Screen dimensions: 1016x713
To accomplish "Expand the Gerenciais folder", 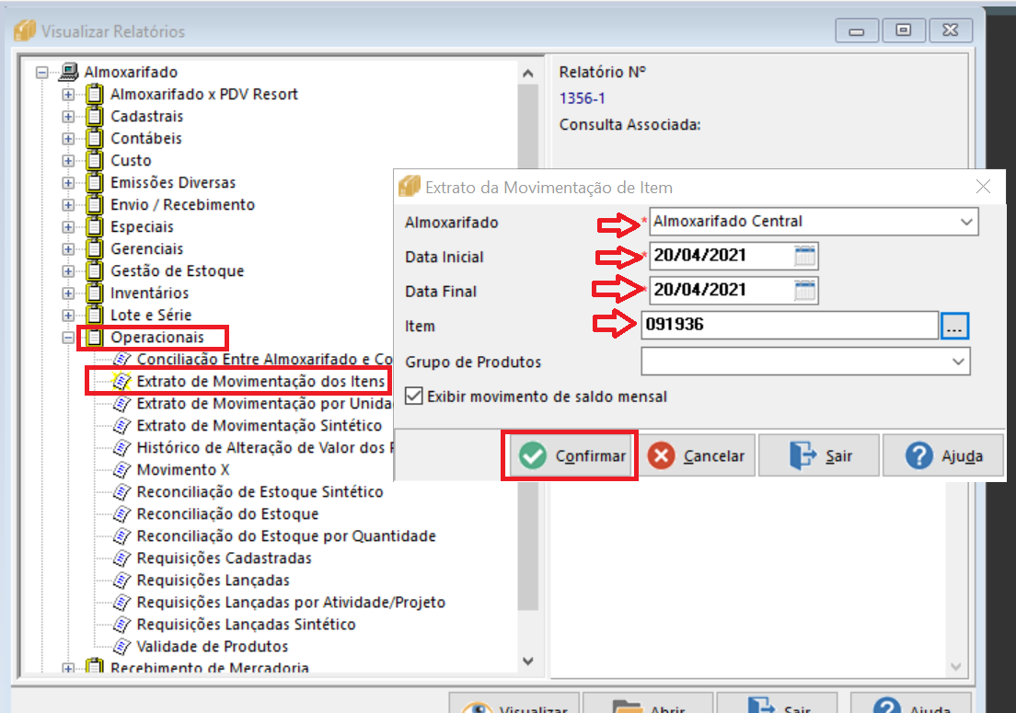I will click(68, 248).
